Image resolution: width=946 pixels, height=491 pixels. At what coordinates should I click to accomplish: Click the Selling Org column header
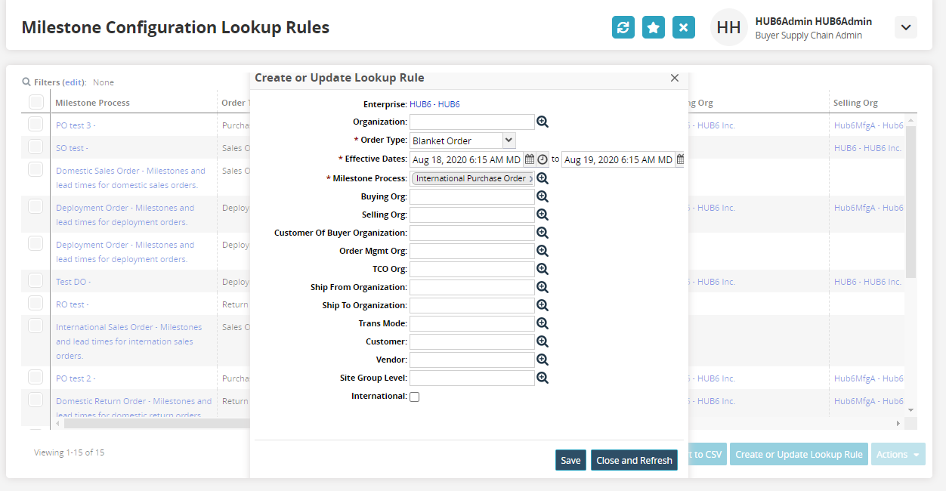855,103
